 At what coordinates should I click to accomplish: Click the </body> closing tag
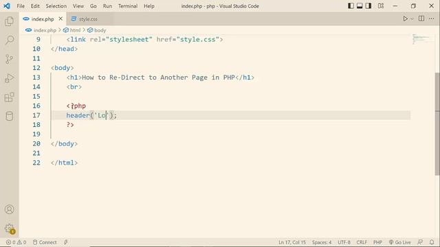[x=64, y=143]
